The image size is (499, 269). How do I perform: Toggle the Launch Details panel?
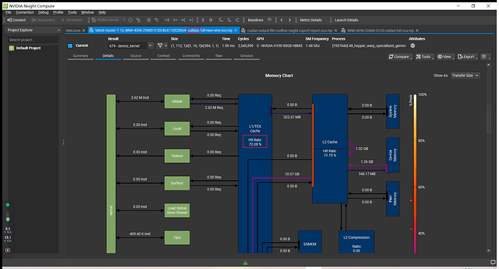(346, 20)
